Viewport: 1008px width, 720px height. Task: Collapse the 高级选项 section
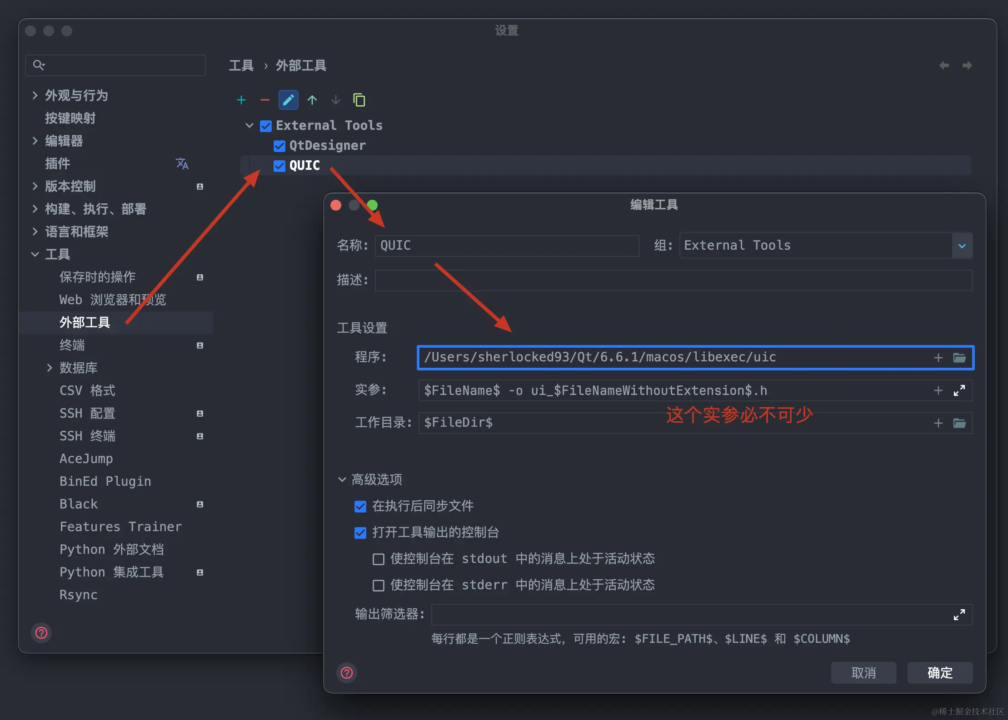tap(342, 479)
